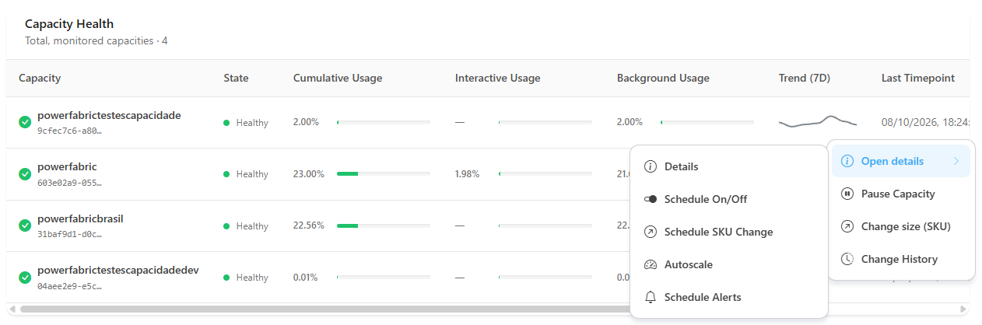Click Healthy state of powerfabrictestescapacidade row

click(x=246, y=122)
